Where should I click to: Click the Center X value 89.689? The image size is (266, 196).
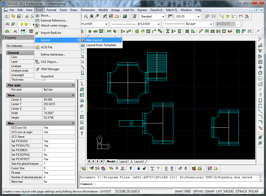[59, 100]
